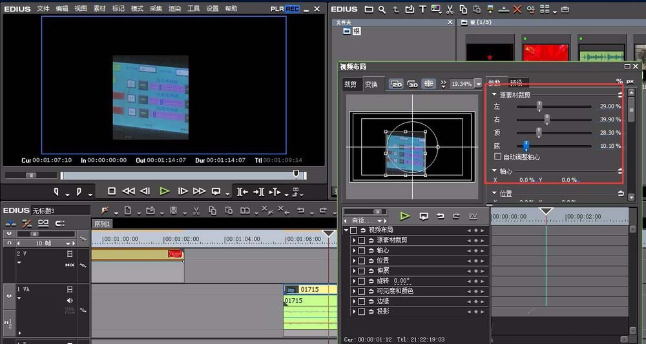Click the save project icon in timeline toolbar
Screen dimensions: 646x344
coord(173,210)
